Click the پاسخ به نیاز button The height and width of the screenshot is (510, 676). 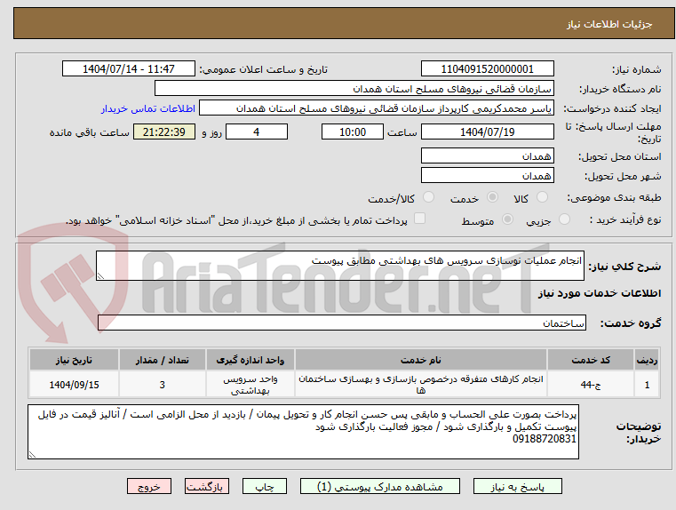pyautogui.click(x=518, y=486)
